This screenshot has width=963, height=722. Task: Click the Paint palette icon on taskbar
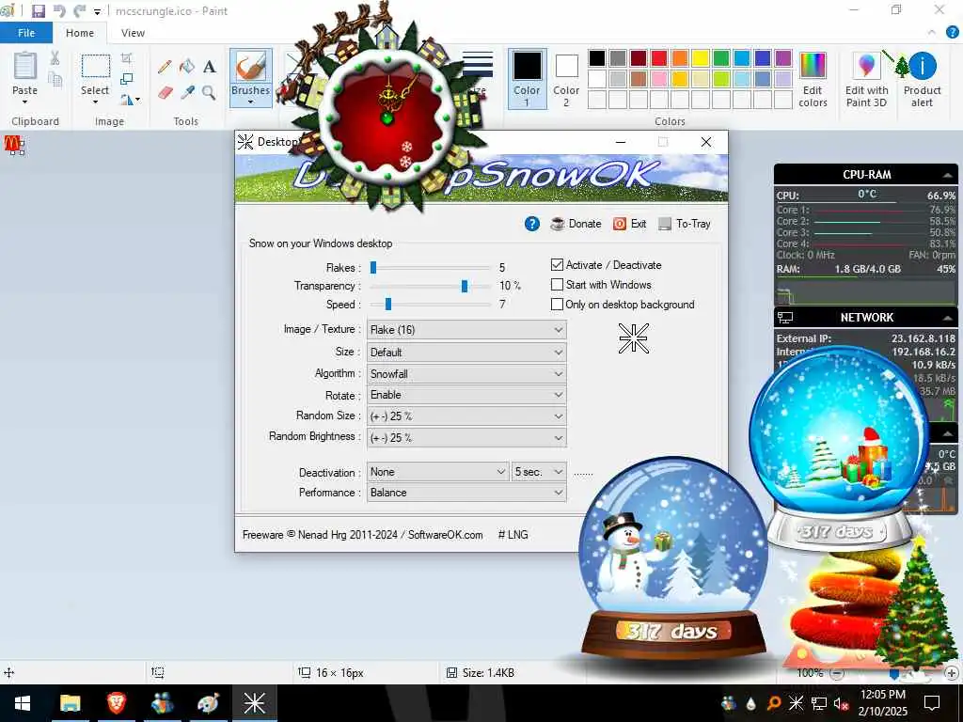pyautogui.click(x=208, y=703)
